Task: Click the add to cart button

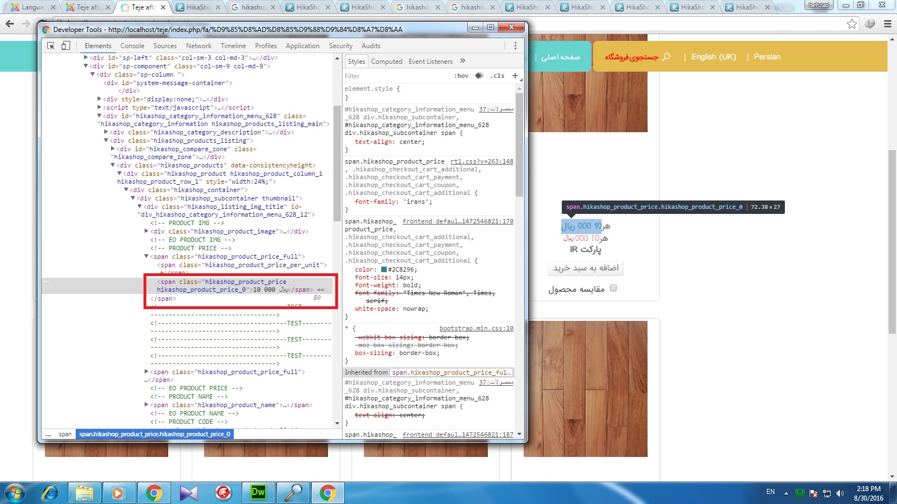Action: 586,268
